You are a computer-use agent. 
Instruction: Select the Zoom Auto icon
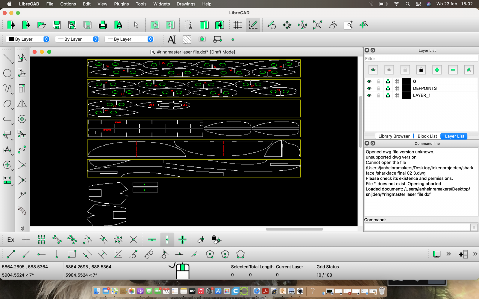click(x=318, y=25)
